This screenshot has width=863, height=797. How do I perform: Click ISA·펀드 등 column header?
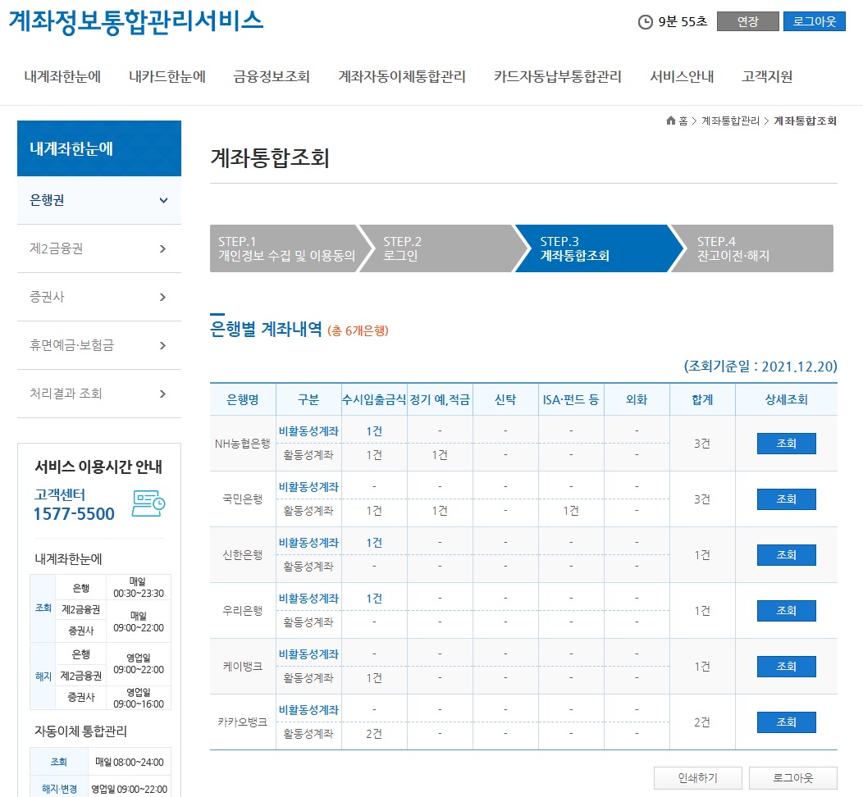[x=571, y=400]
